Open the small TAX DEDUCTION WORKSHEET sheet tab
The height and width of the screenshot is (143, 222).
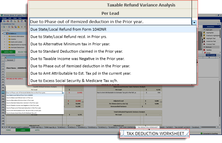click(148, 127)
